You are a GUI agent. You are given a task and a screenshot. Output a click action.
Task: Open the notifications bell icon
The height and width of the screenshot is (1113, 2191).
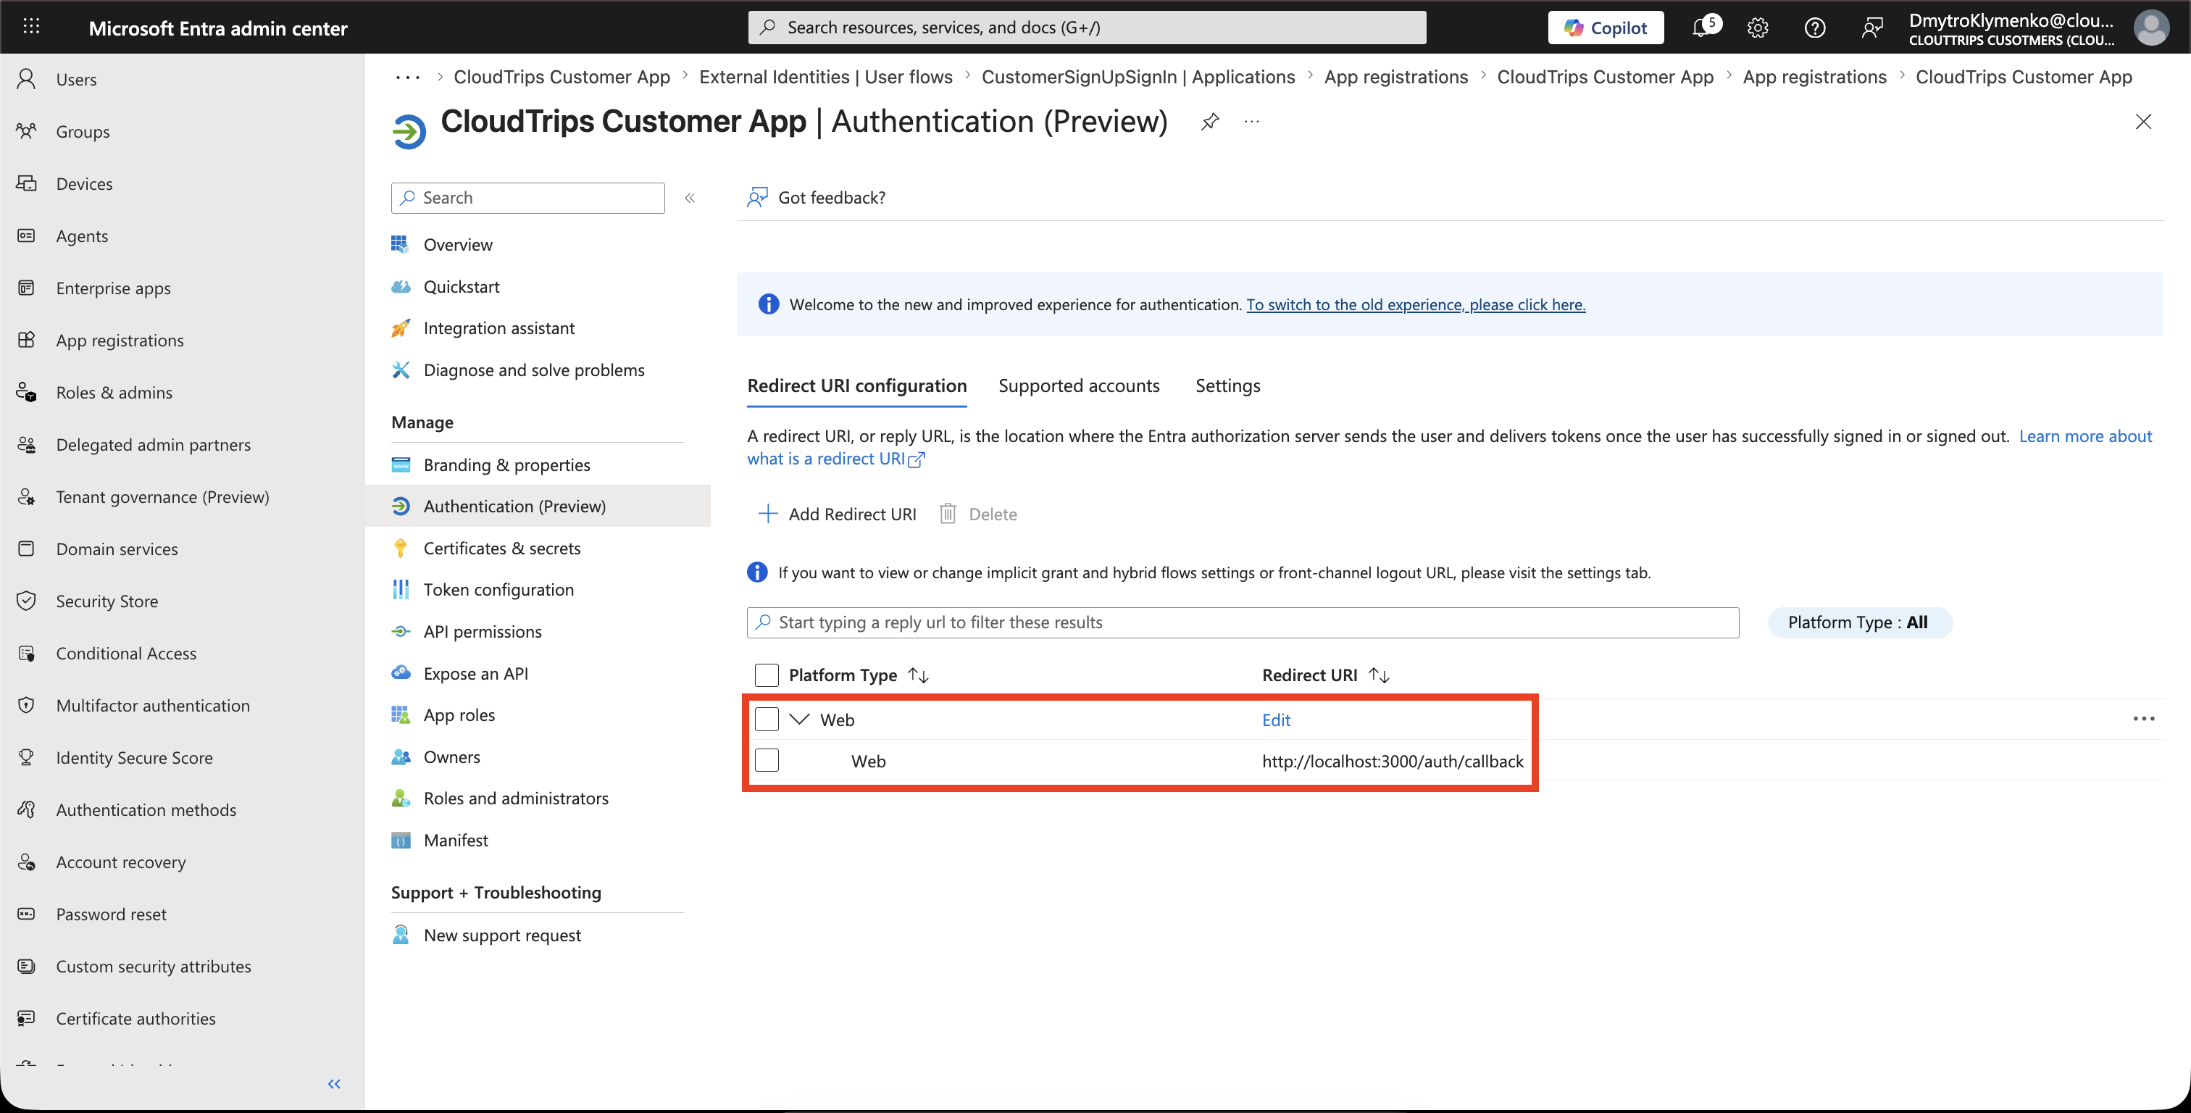(x=1702, y=28)
